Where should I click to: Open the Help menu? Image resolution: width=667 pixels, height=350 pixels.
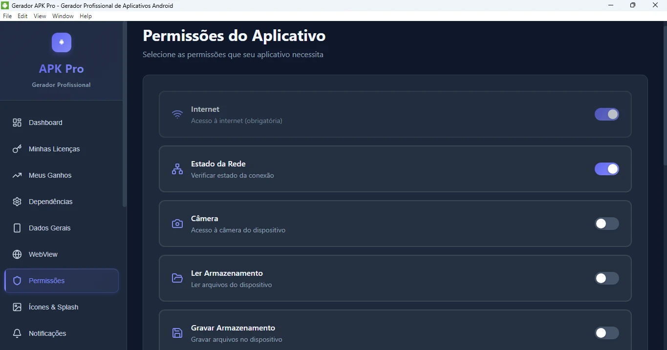[86, 16]
